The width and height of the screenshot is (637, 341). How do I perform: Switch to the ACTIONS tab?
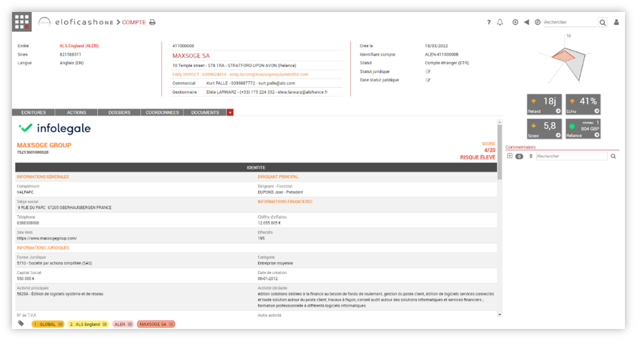pyautogui.click(x=76, y=112)
